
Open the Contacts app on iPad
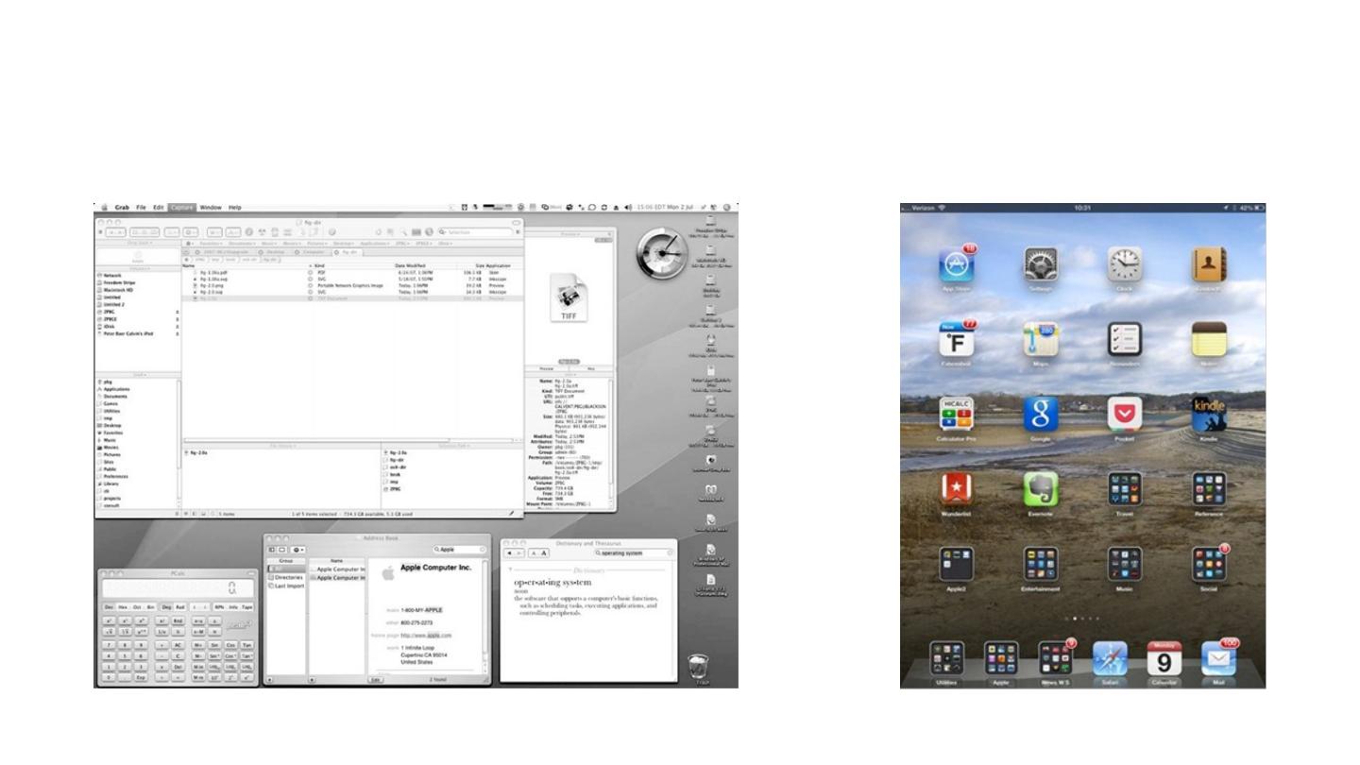point(1209,264)
